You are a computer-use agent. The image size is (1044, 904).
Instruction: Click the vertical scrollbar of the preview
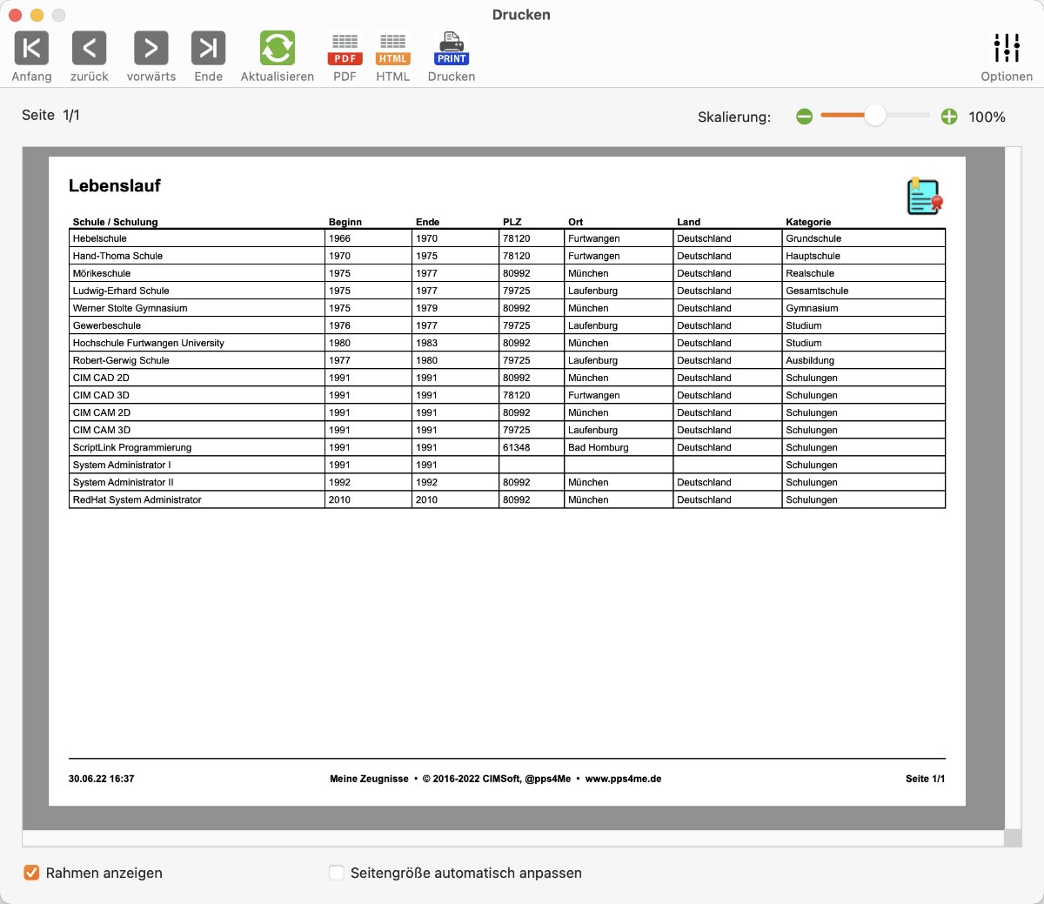[1013, 487]
